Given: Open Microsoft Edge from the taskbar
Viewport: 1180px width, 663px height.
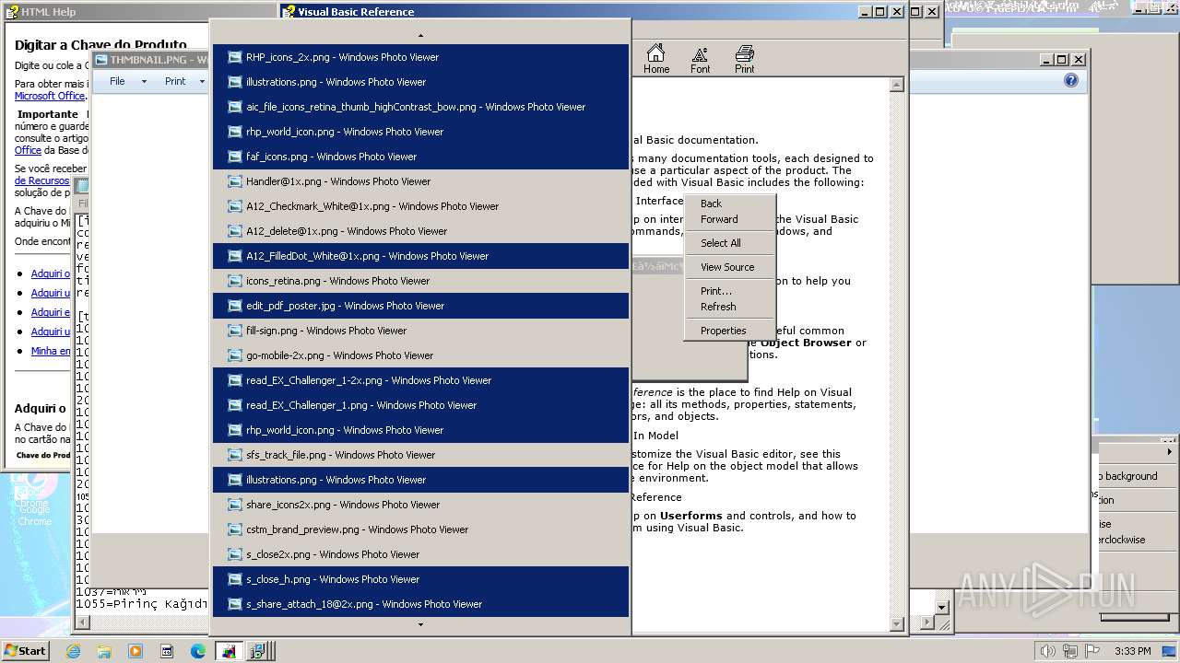Looking at the screenshot, I should pos(198,651).
